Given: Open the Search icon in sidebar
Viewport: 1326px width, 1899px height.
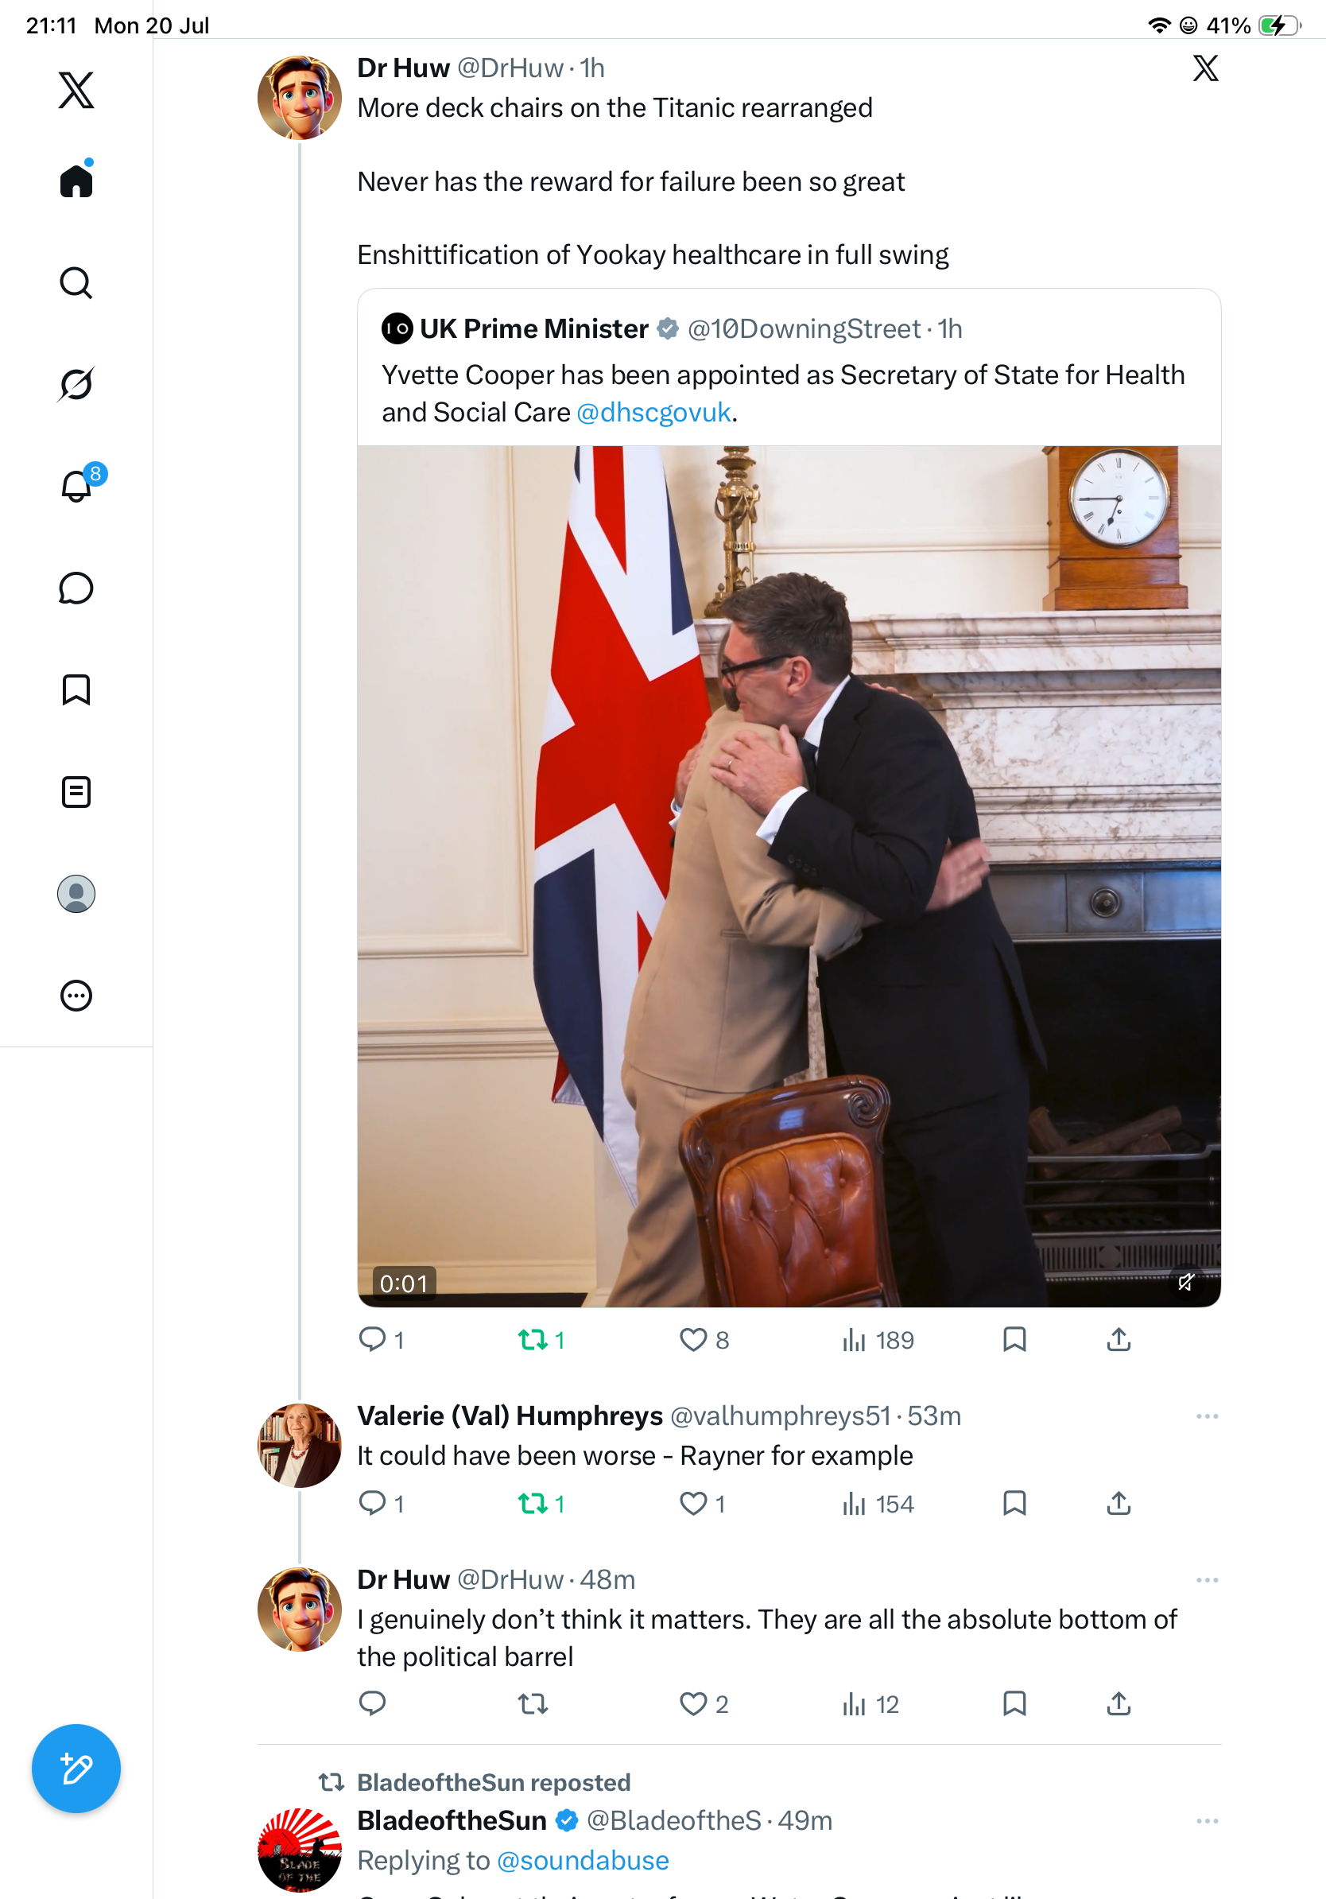Looking at the screenshot, I should (x=76, y=283).
